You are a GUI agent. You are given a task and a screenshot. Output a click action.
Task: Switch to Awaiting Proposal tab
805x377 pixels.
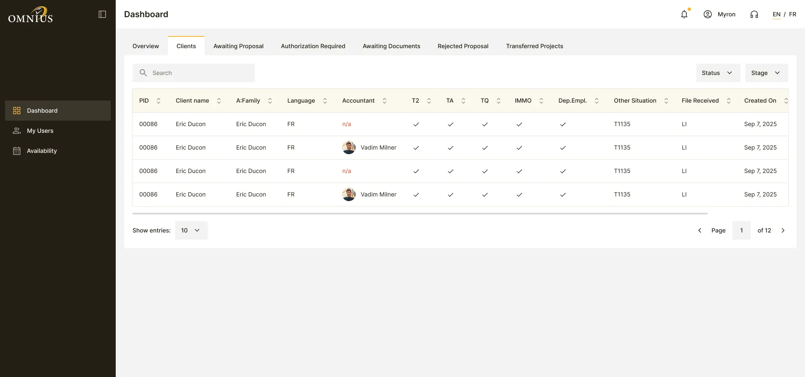239,46
